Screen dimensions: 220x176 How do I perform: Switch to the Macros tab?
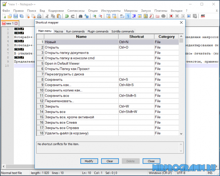point(59,31)
